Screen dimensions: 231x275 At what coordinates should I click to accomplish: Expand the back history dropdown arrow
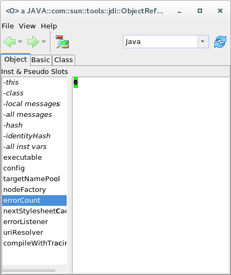pyautogui.click(x=20, y=41)
